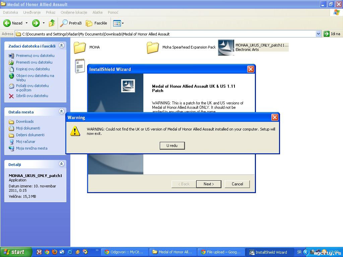Switch to the Odgovori :: MyCit... taskbar window
Viewport: 343px width, 257px height.
click(x=125, y=252)
